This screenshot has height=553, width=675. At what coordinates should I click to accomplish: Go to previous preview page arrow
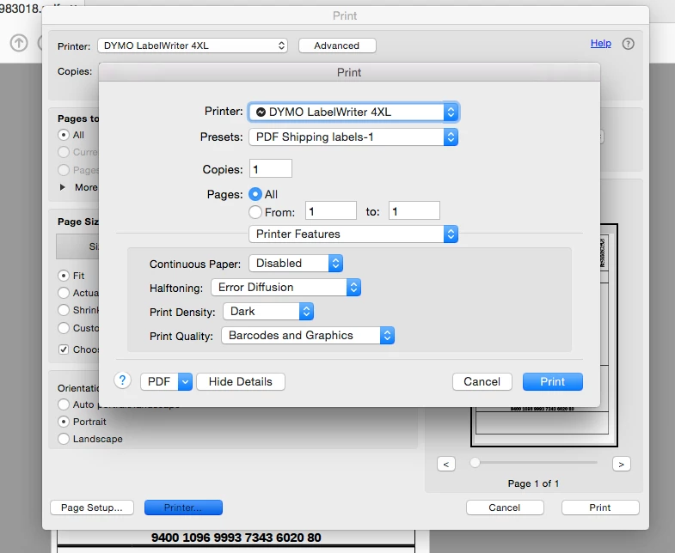click(x=446, y=464)
